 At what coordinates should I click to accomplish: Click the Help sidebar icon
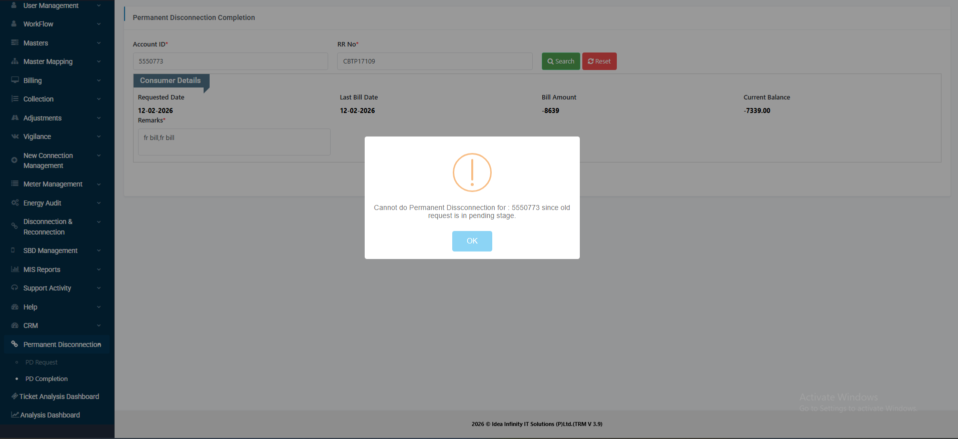(x=15, y=306)
